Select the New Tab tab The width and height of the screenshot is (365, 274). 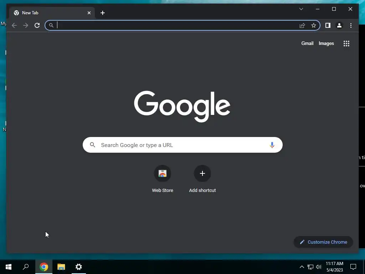click(52, 13)
